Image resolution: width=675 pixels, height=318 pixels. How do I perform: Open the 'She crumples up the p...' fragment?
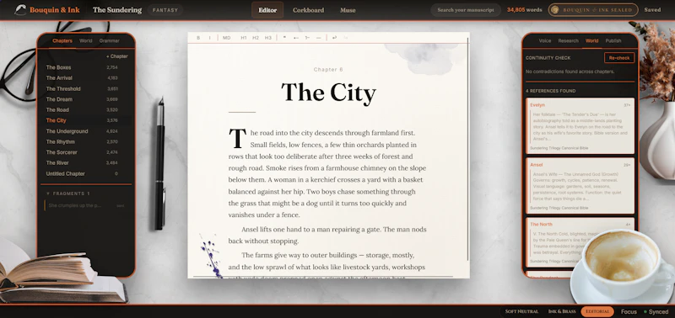[86, 205]
